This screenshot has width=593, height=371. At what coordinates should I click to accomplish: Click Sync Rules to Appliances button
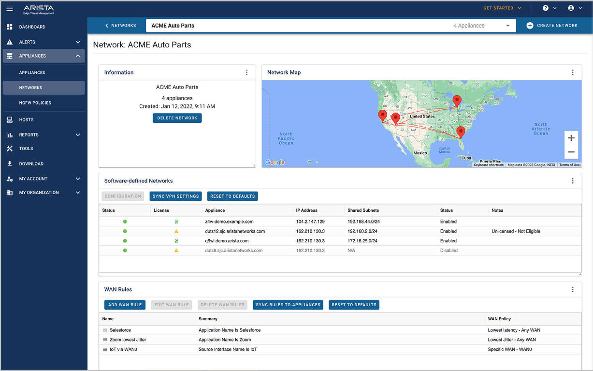[x=288, y=305]
